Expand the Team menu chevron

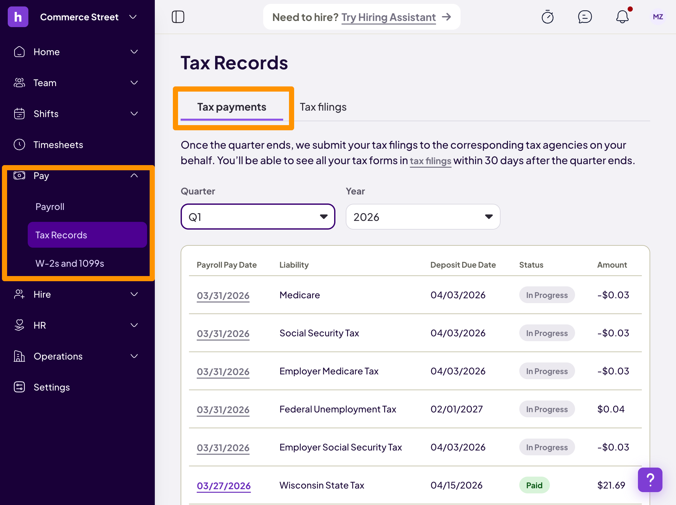(x=134, y=83)
